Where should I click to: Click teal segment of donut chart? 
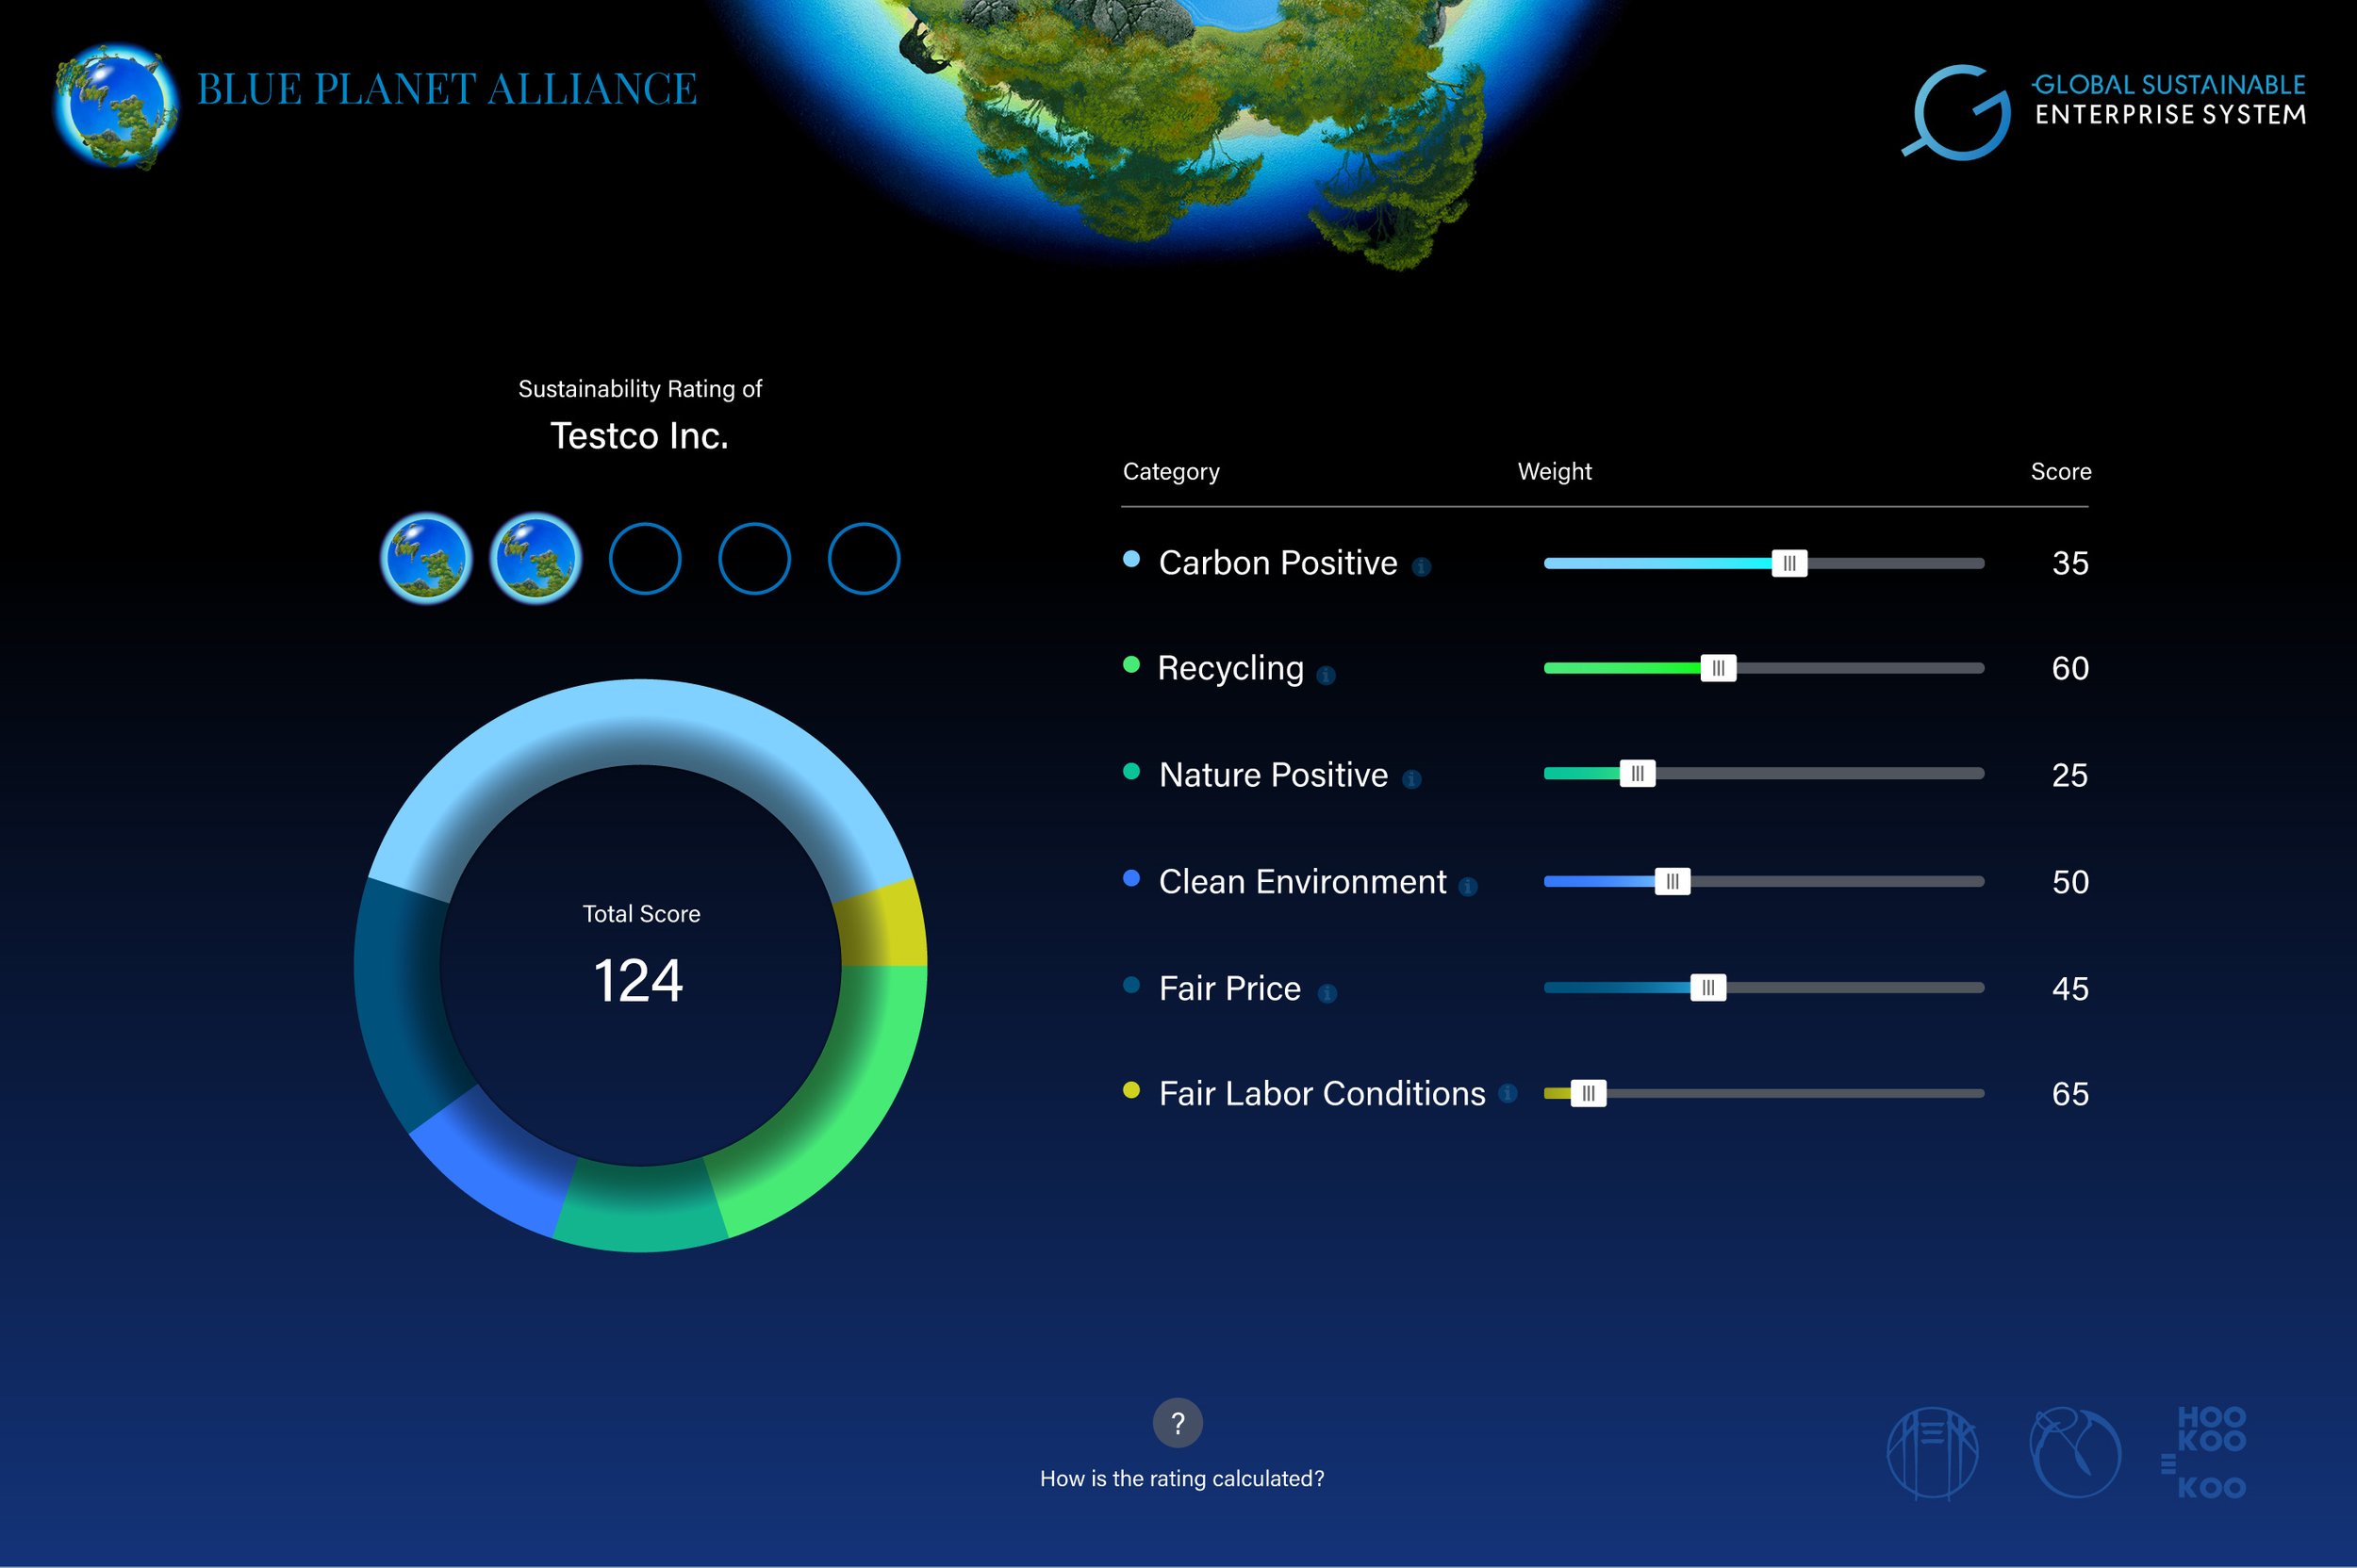coord(640,1208)
